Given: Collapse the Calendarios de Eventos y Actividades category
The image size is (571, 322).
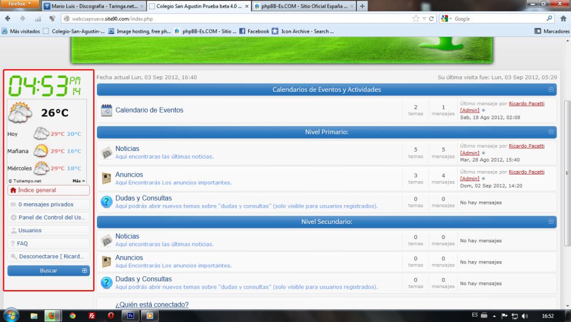Looking at the screenshot, I should (x=551, y=90).
